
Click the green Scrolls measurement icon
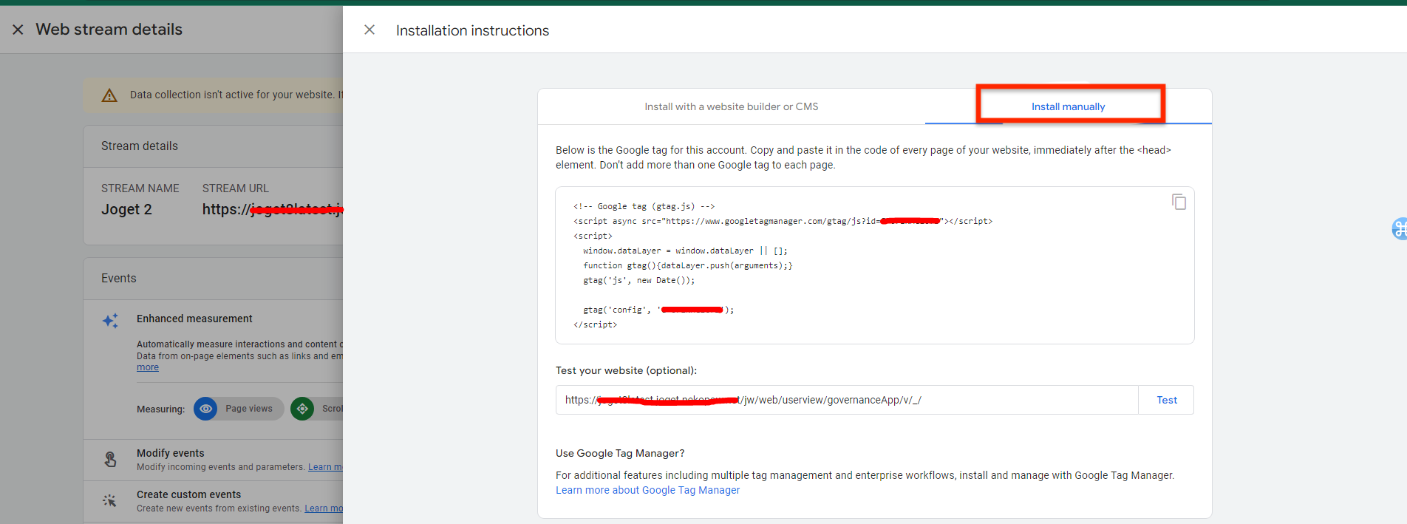(x=302, y=409)
